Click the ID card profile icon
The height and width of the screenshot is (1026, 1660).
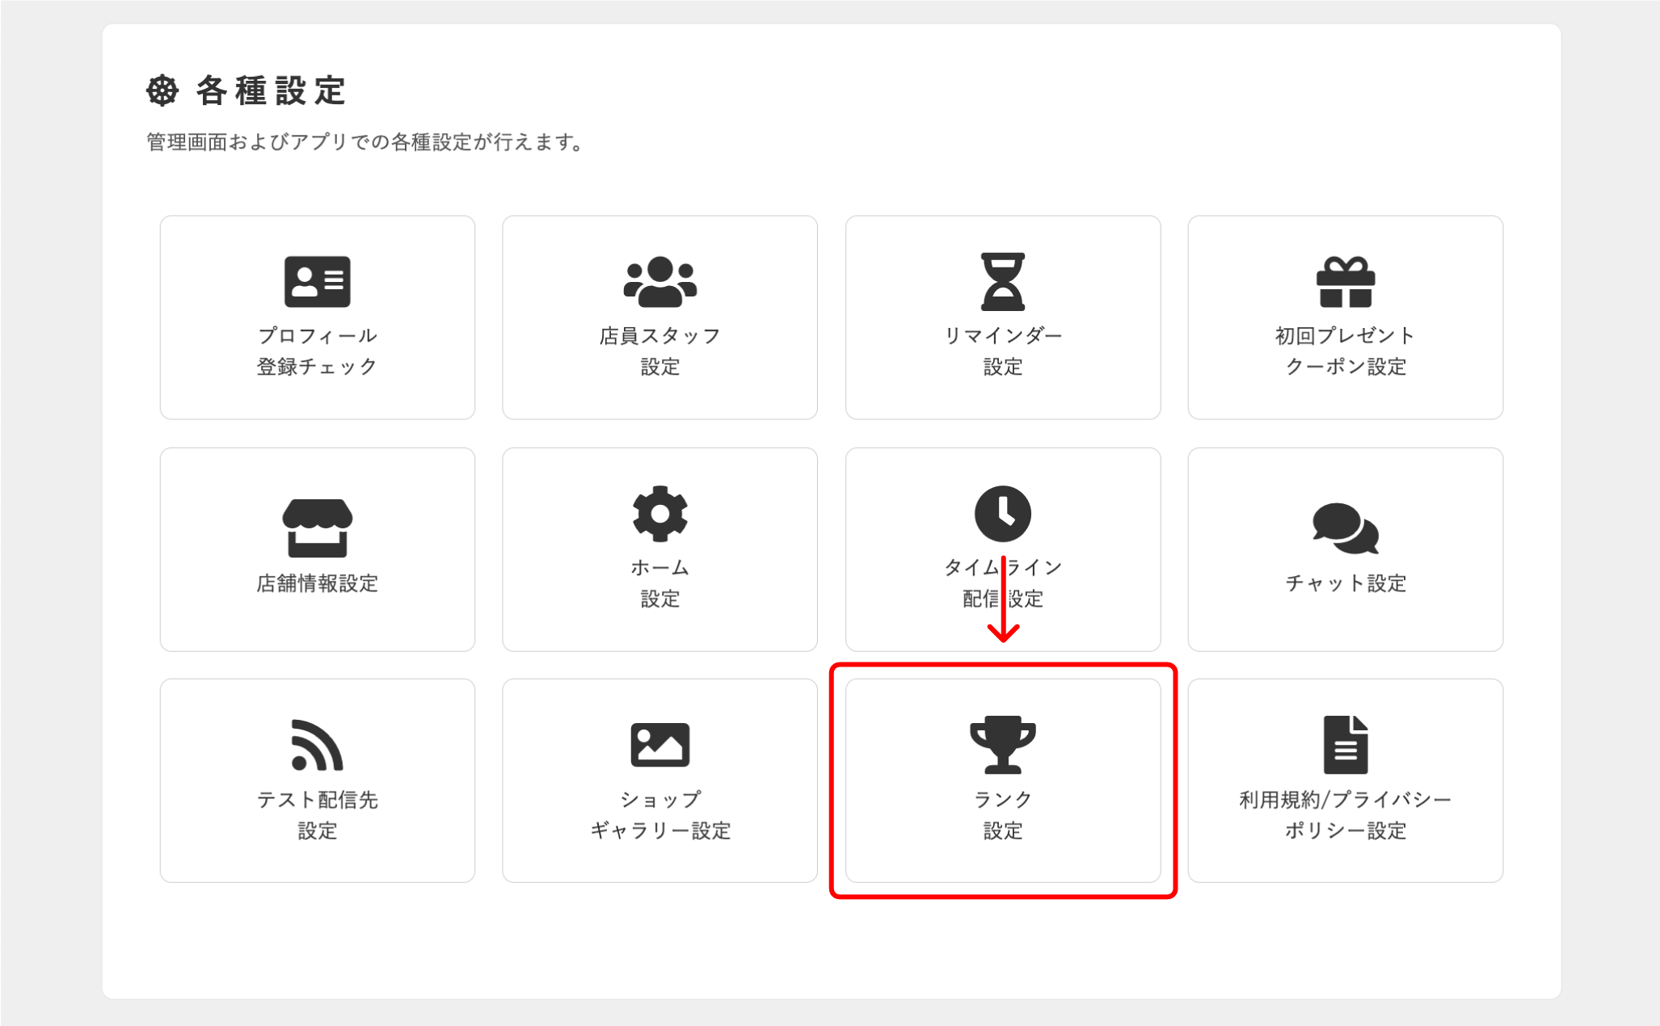tap(317, 282)
